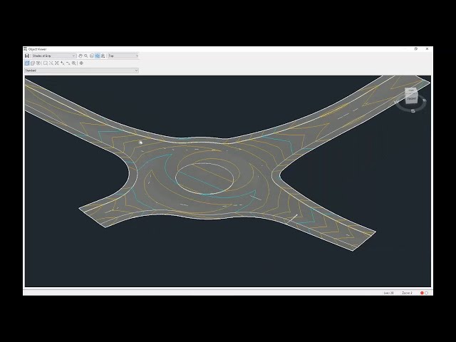
Task: Click the steering wheel icon at row end
Action: tap(81, 63)
